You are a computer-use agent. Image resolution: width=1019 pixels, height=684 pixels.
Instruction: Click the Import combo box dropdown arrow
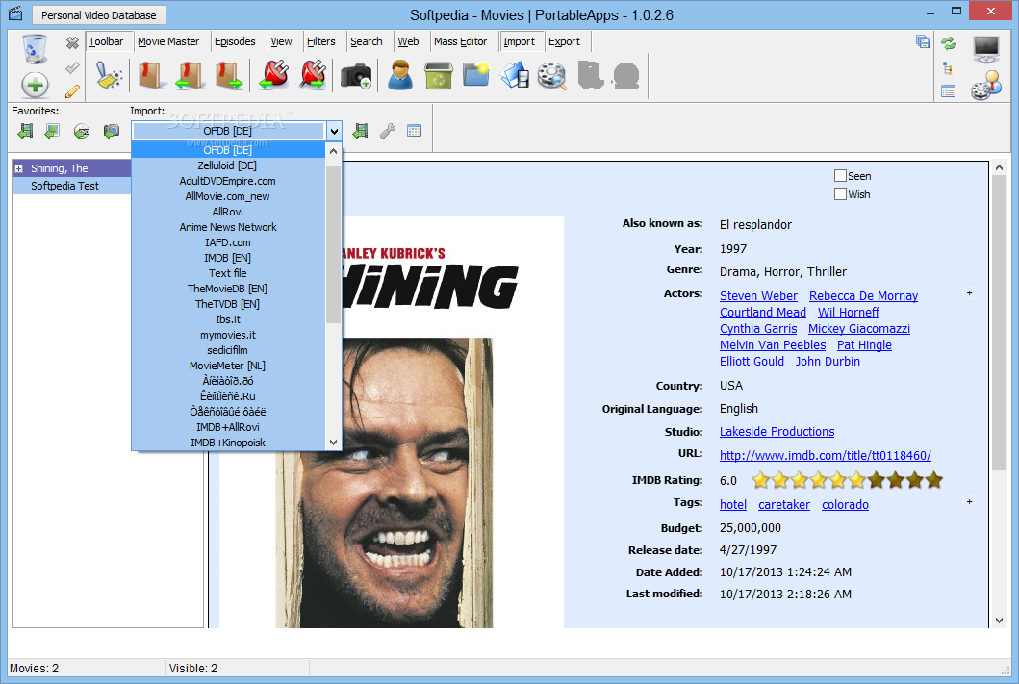pyautogui.click(x=333, y=131)
